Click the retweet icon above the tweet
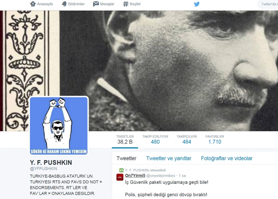This screenshot has height=199, width=278. [121, 170]
